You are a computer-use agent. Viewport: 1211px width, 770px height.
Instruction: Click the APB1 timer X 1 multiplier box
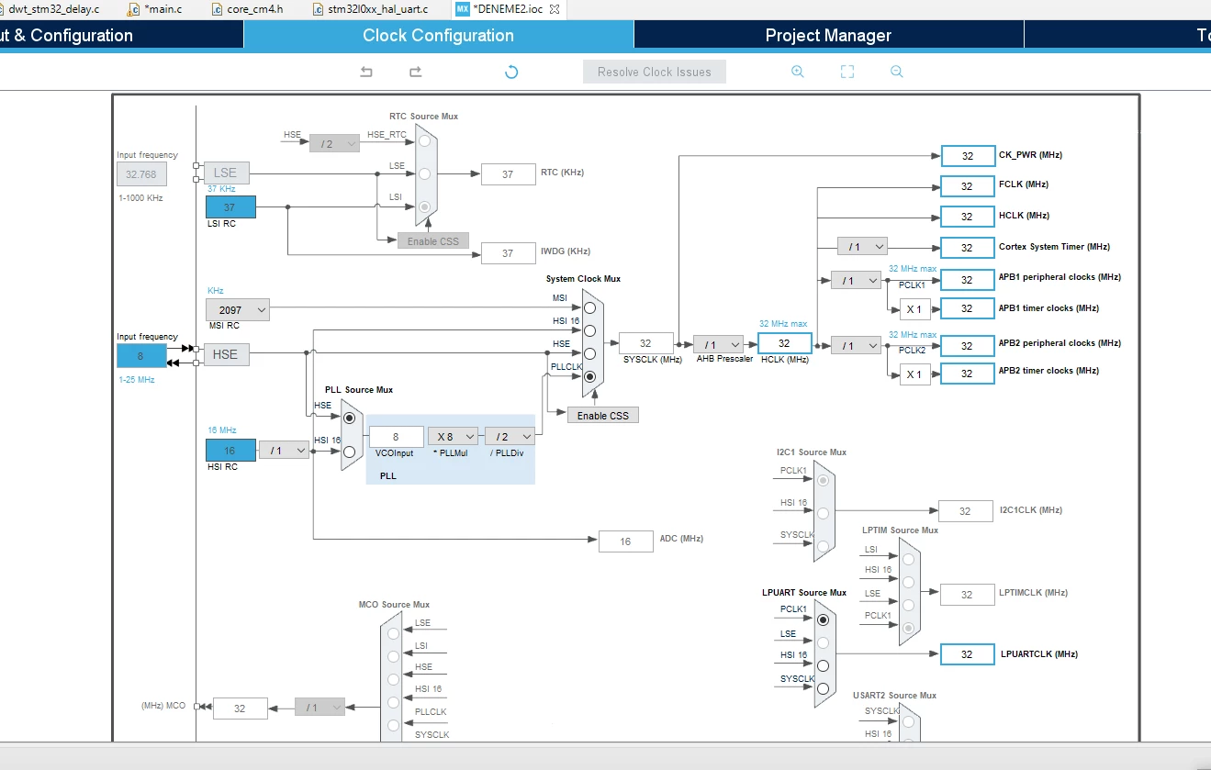tap(914, 309)
